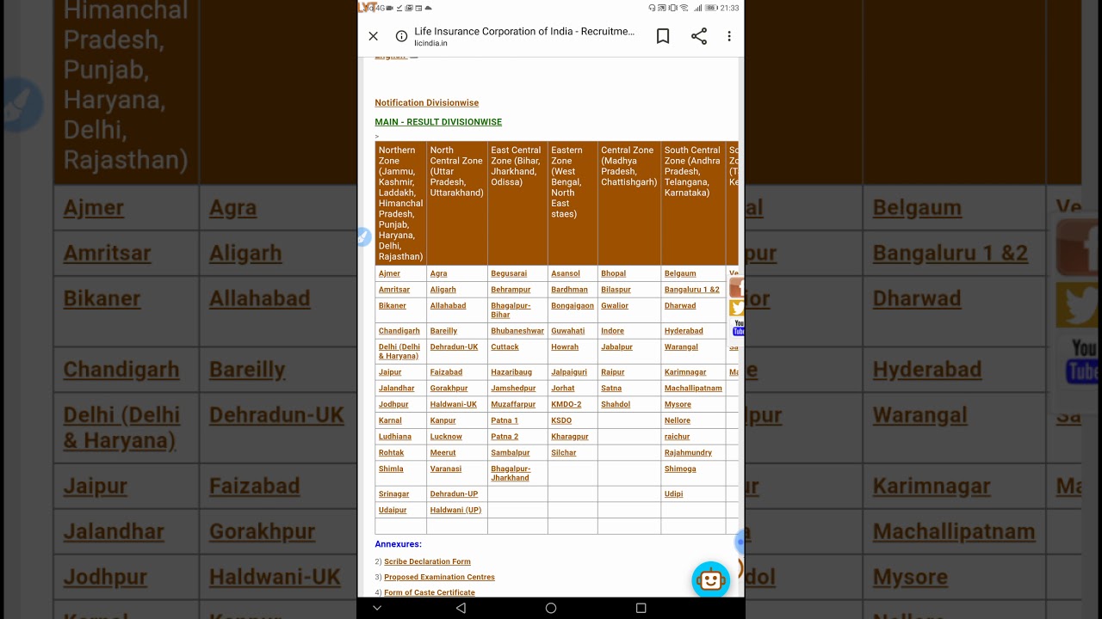The image size is (1102, 619).
Task: Open Udipi result link
Action: tap(673, 494)
